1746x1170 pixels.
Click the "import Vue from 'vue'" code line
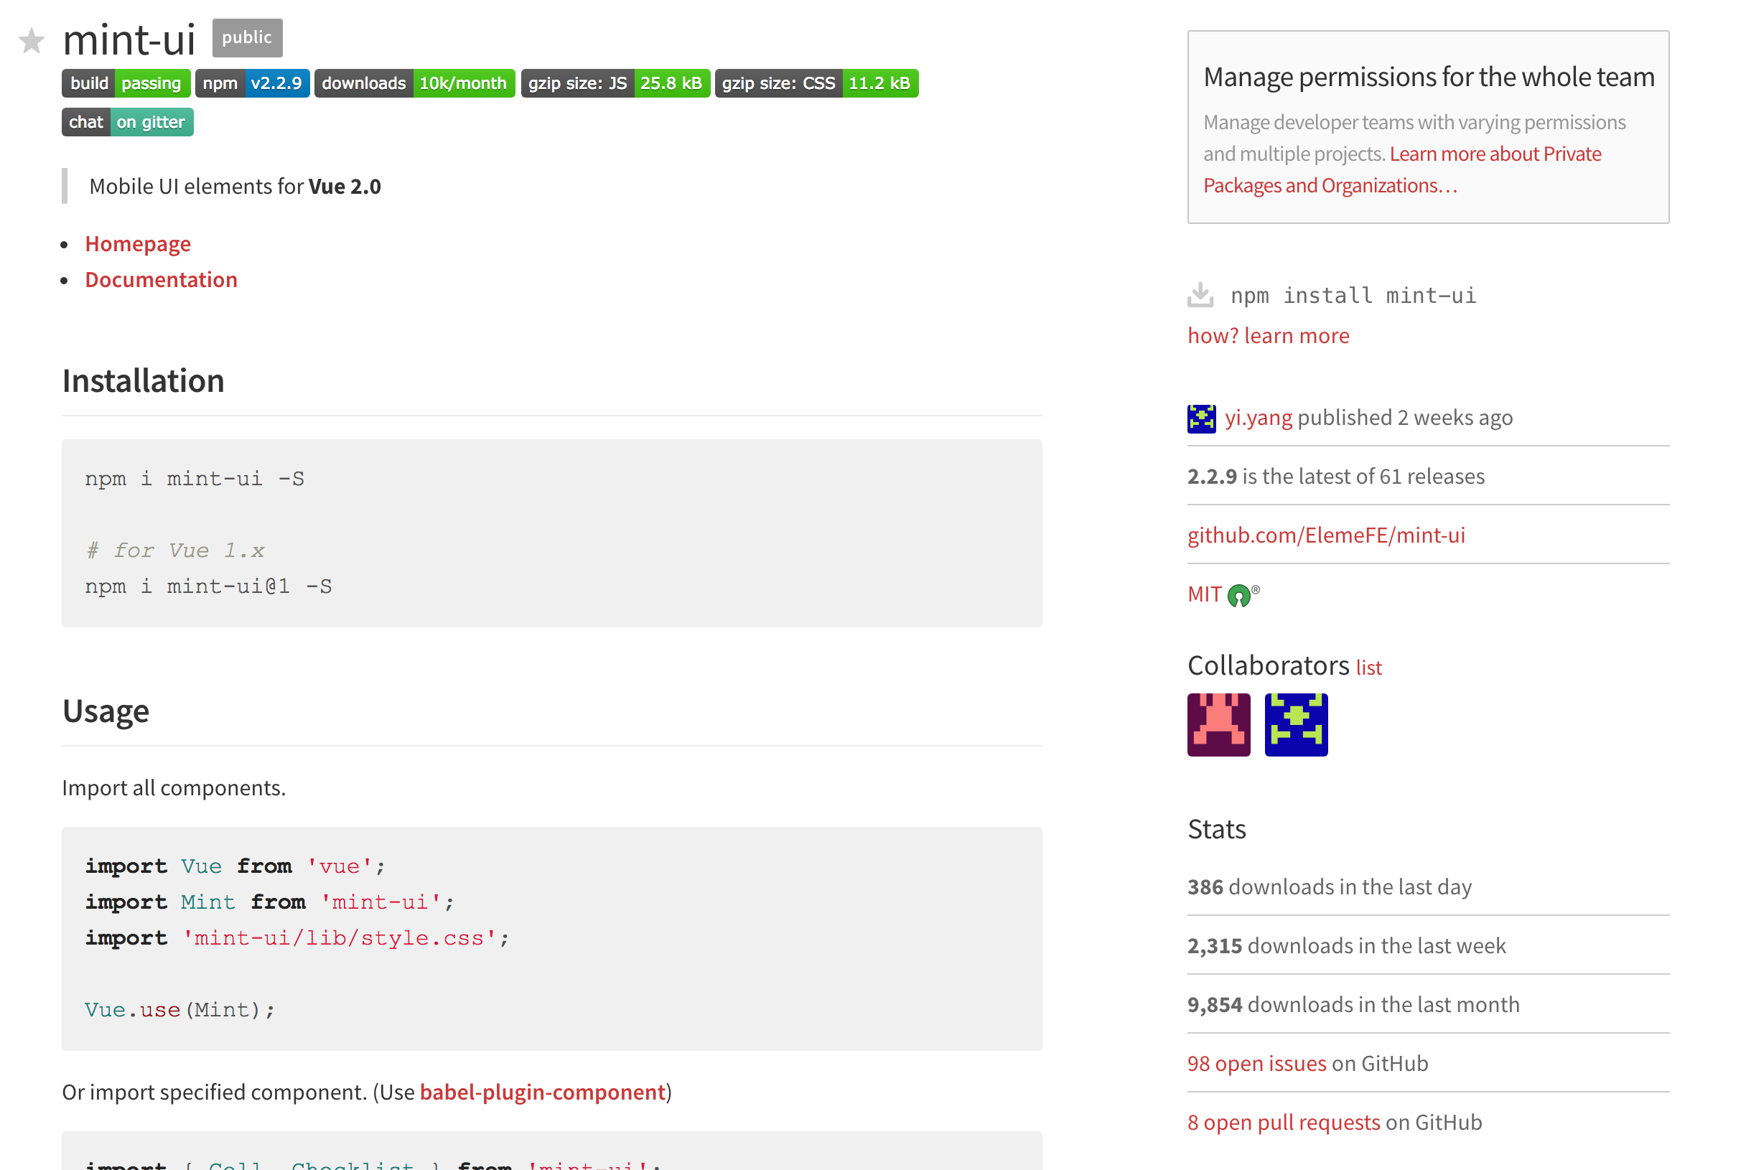coord(235,866)
